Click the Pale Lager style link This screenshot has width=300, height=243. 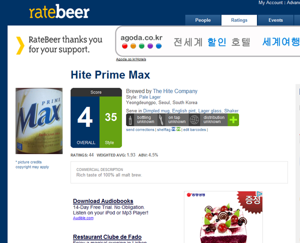tap(150, 97)
